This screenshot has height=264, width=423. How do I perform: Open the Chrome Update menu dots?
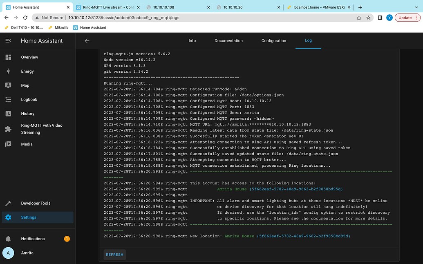coord(416,18)
